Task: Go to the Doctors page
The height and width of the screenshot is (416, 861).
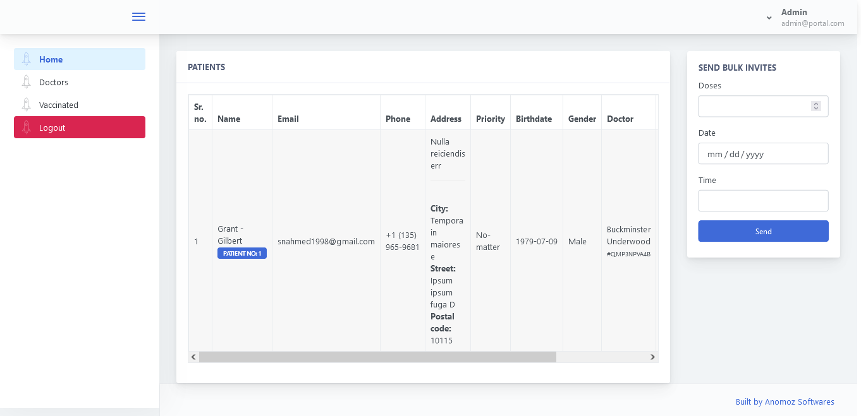Action: pos(54,82)
